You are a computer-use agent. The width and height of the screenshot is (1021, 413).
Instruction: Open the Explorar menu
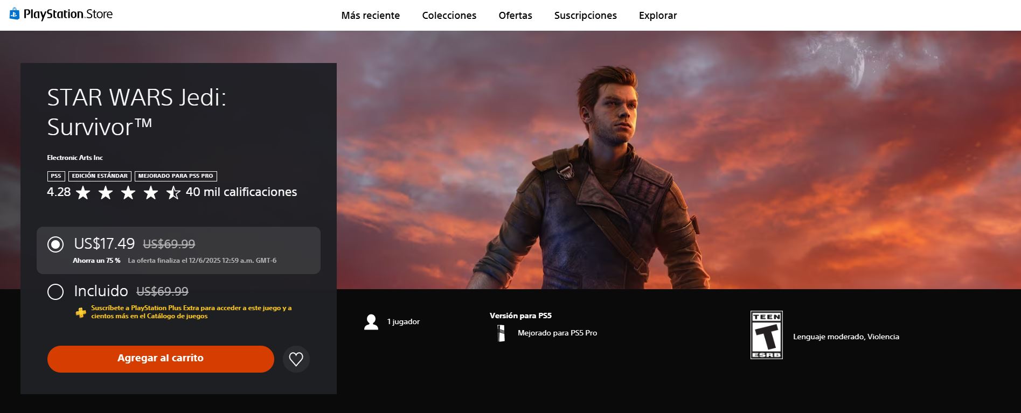tap(657, 16)
